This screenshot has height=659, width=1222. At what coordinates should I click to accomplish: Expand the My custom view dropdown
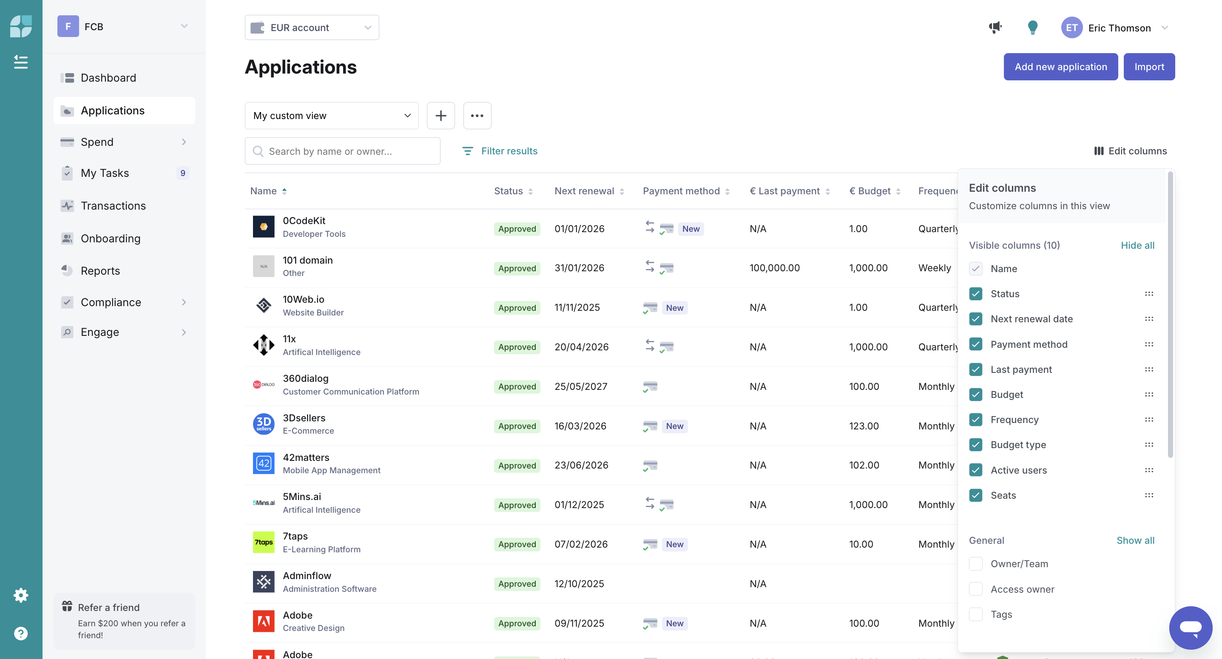[x=332, y=115]
